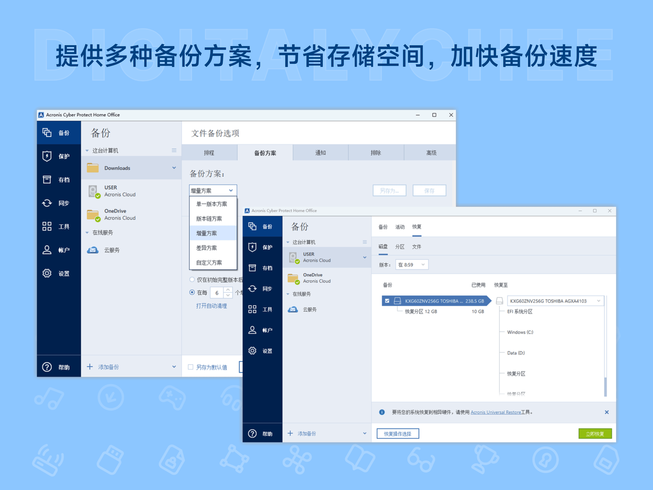653x490 pixels.
Task: Select the 保护 shield icon in sidebar
Action: pyautogui.click(x=47, y=157)
